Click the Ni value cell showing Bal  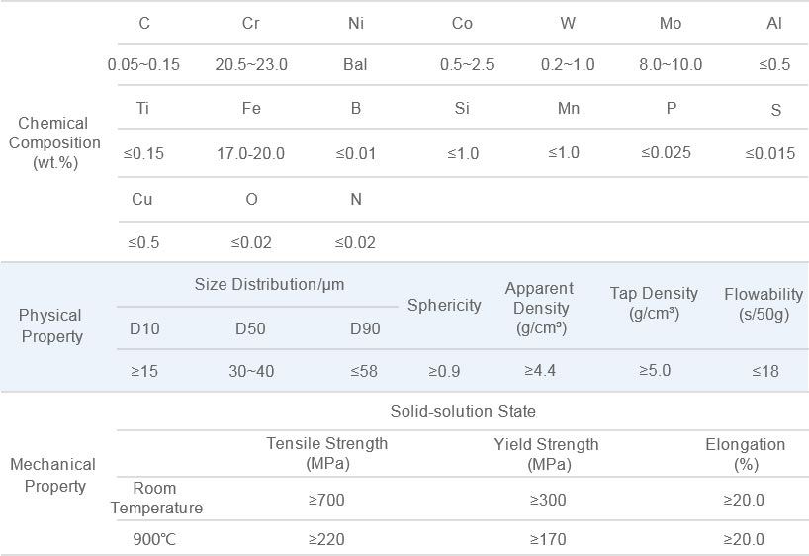click(356, 65)
